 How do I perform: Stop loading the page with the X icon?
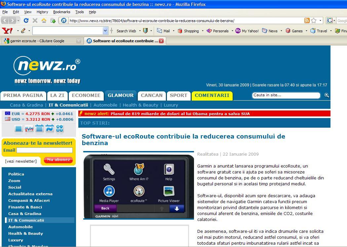pyautogui.click(x=35, y=20)
